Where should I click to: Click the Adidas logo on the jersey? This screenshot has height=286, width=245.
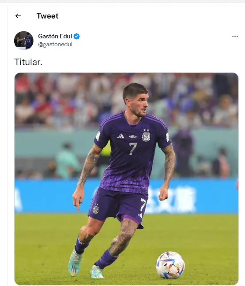pos(121,136)
